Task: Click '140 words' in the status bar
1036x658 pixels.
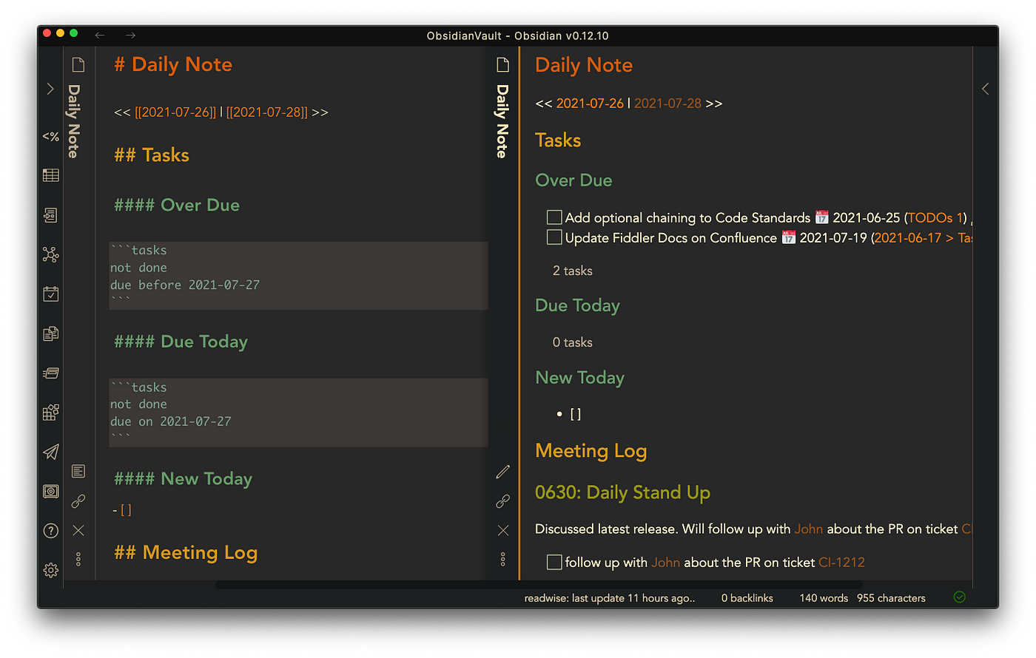Action: coord(824,598)
